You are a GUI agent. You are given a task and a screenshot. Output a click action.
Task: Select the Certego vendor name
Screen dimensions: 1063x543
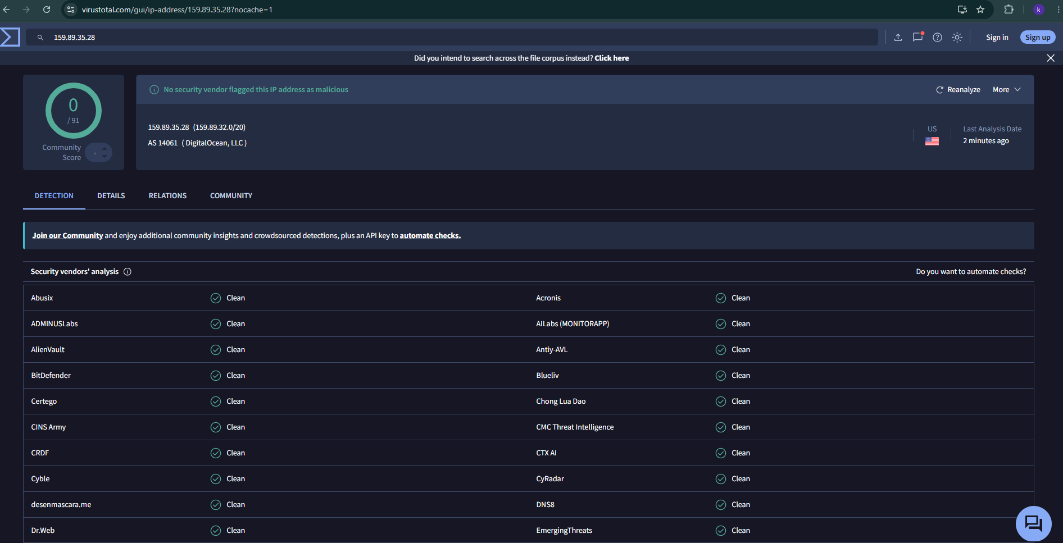tap(44, 401)
